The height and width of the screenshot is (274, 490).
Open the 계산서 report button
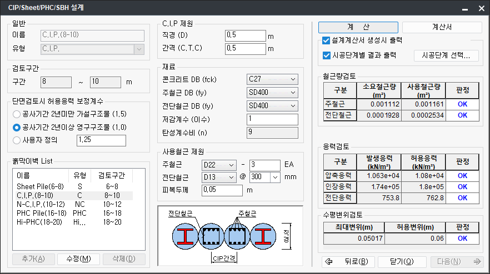click(x=442, y=27)
